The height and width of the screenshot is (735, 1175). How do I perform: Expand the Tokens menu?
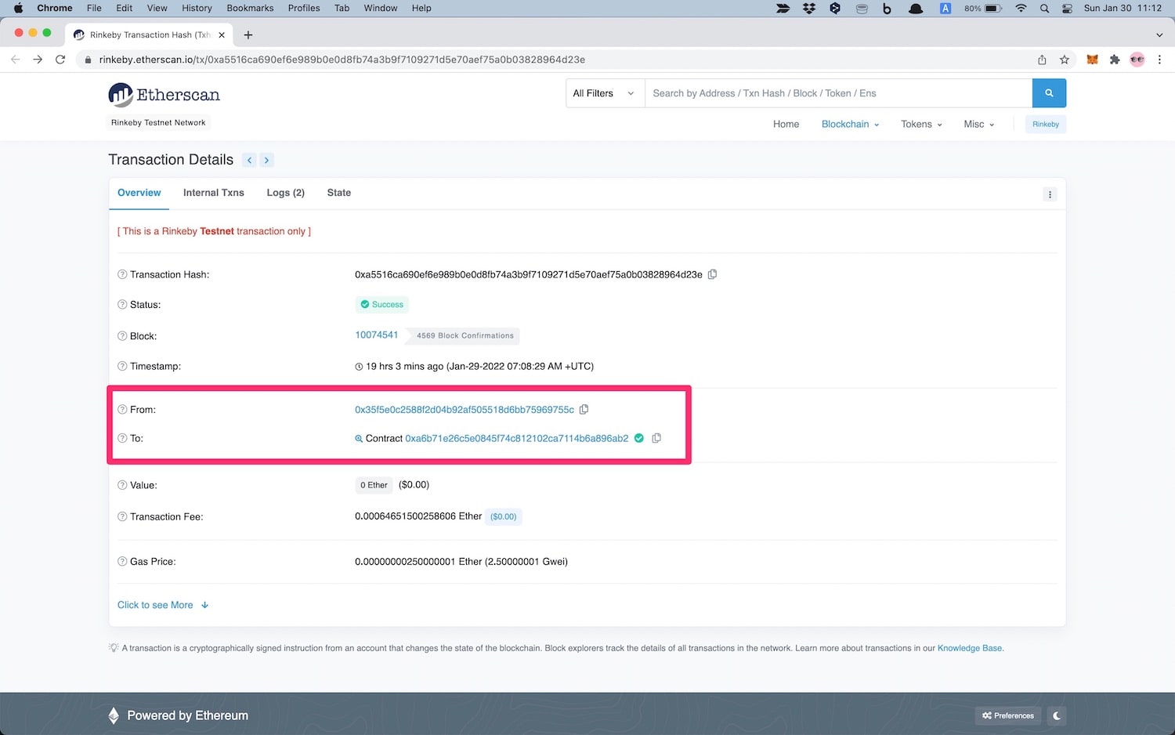921,124
